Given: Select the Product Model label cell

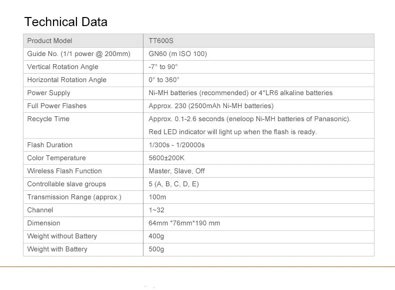Looking at the screenshot, I should (x=49, y=41).
